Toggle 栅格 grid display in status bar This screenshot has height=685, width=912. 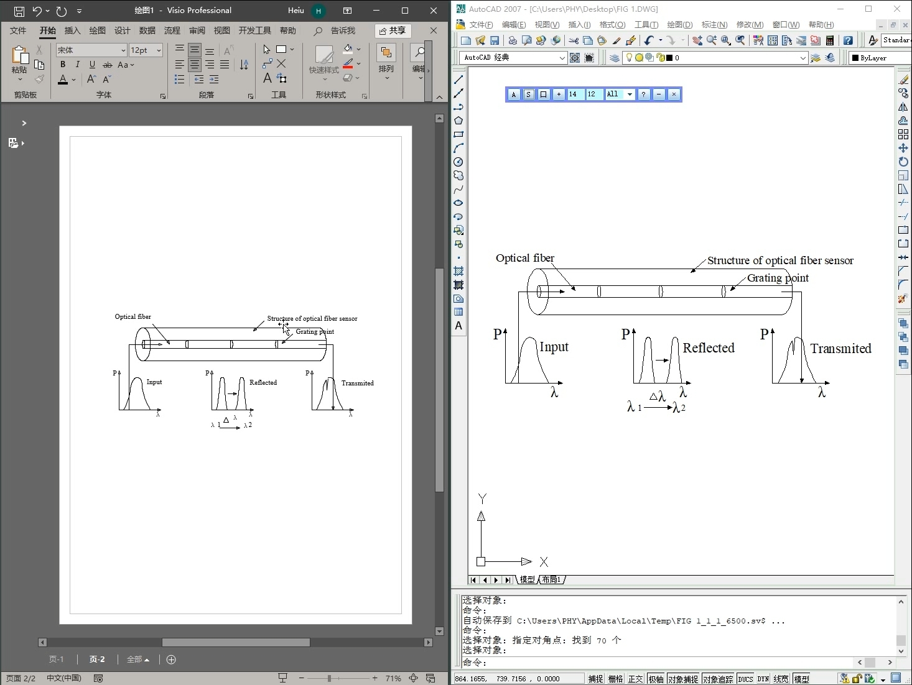[615, 679]
